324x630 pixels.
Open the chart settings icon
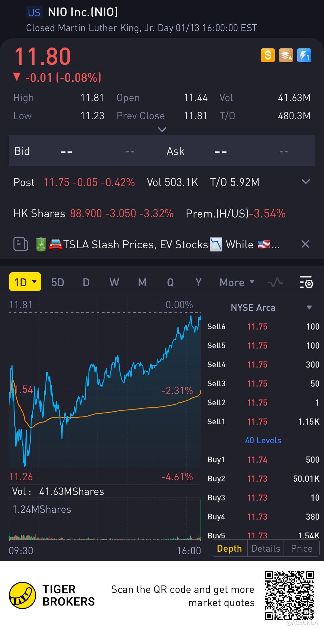(x=306, y=282)
